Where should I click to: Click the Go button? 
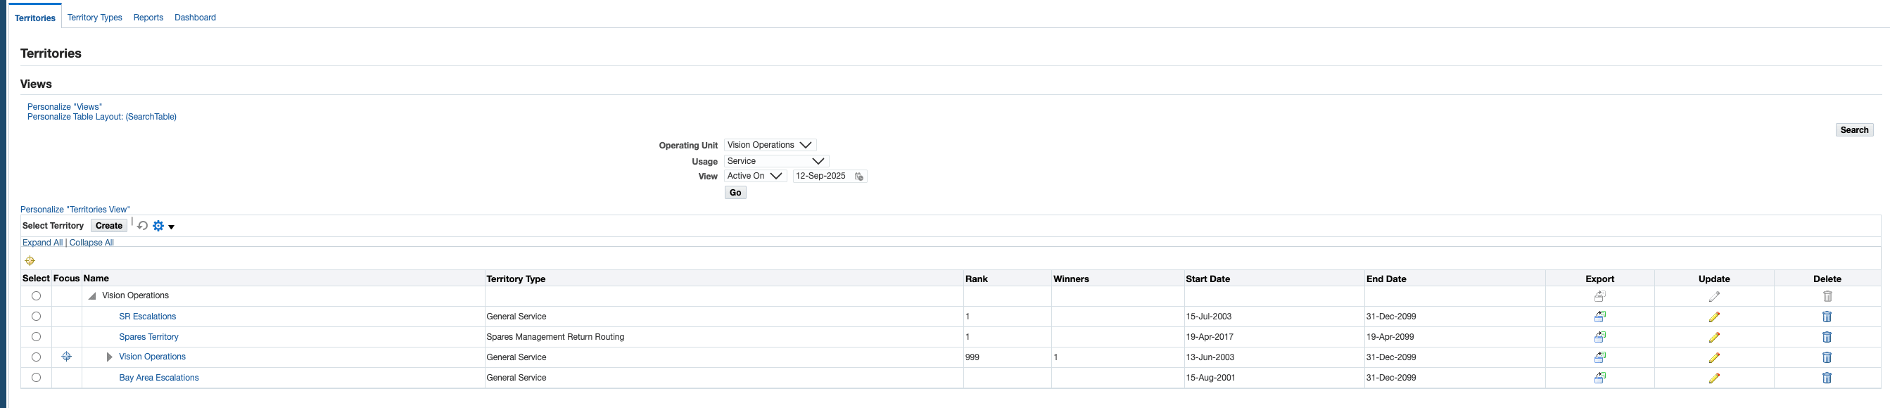(735, 193)
